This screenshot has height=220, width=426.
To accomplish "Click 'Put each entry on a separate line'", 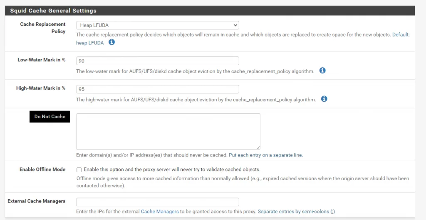I will pos(266,155).
